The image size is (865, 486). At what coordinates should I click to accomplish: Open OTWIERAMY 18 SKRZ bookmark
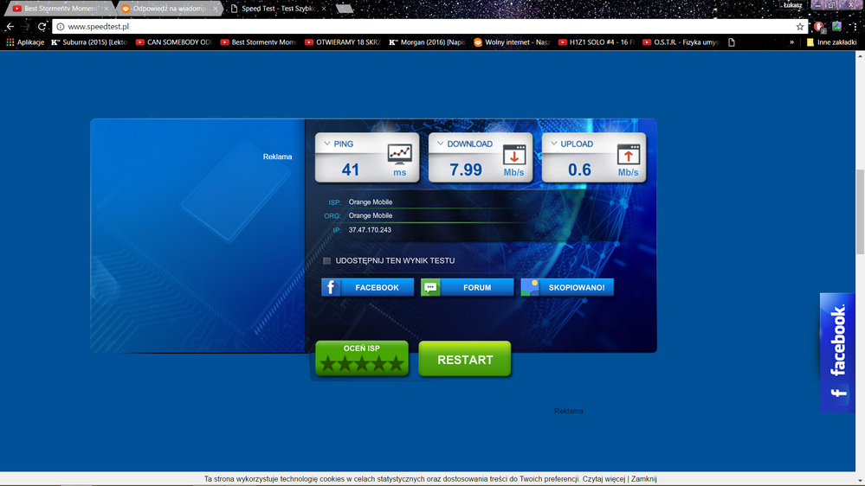click(x=343, y=42)
